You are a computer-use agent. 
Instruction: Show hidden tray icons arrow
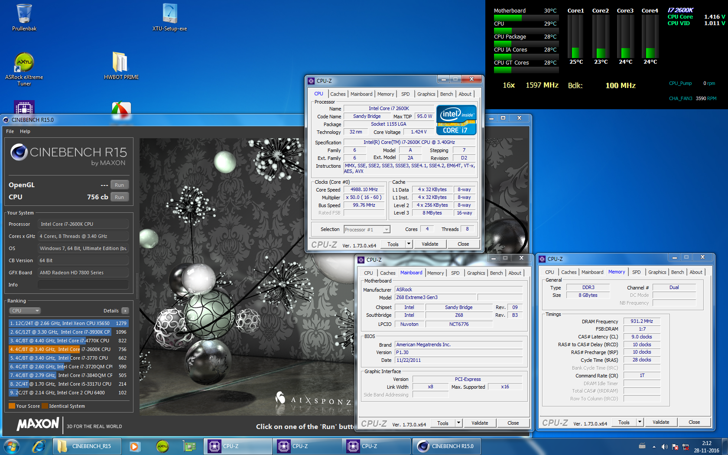[654, 447]
